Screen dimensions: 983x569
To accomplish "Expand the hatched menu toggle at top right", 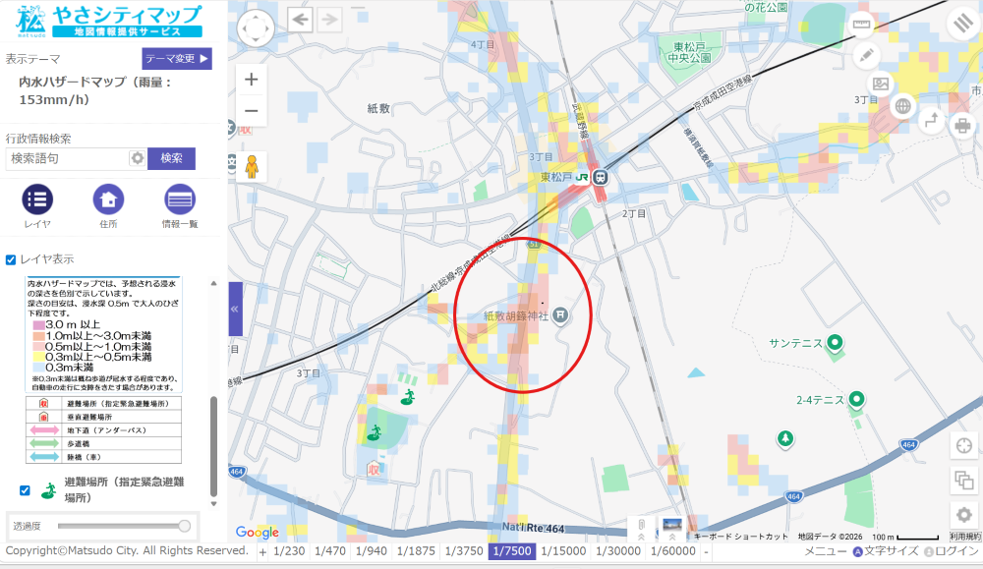I will (963, 24).
